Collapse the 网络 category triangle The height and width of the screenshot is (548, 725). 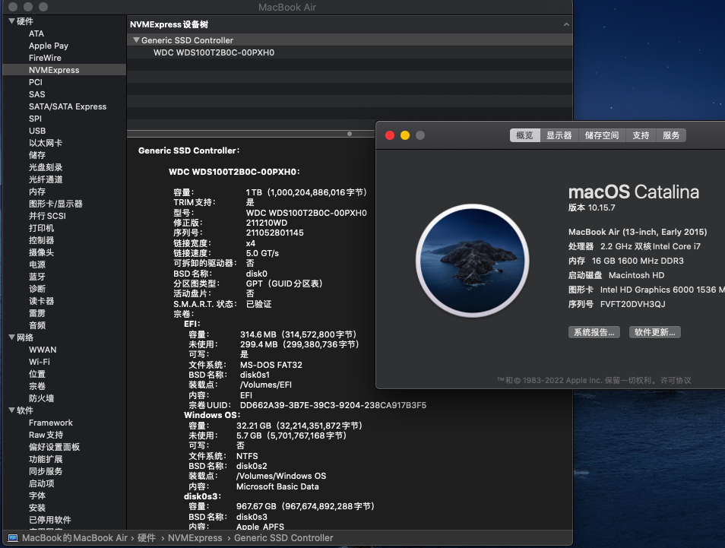click(11, 337)
